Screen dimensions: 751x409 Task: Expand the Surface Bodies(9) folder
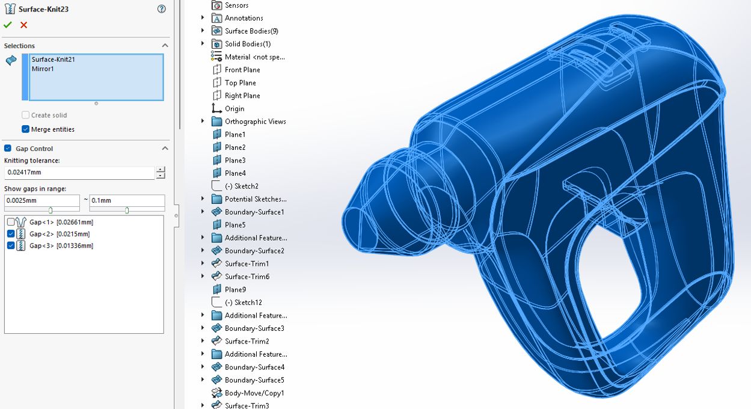coord(203,31)
